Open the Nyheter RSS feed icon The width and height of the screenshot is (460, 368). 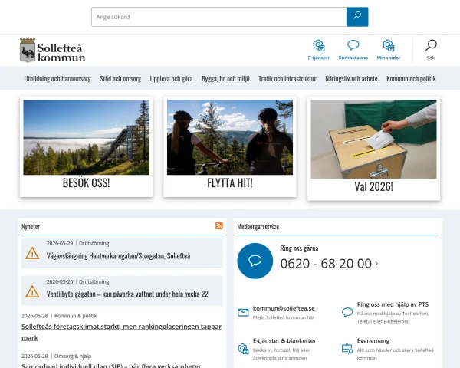tap(219, 225)
